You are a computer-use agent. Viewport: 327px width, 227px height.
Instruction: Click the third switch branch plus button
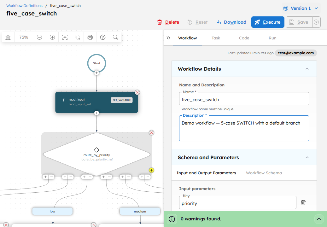[x=84, y=177]
